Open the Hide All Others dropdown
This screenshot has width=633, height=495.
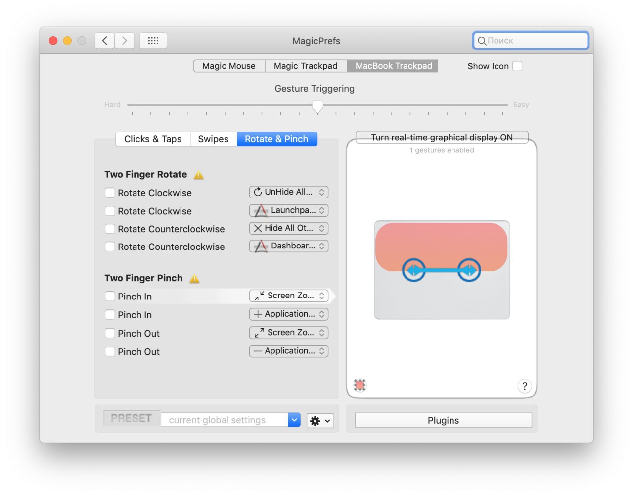[289, 228]
